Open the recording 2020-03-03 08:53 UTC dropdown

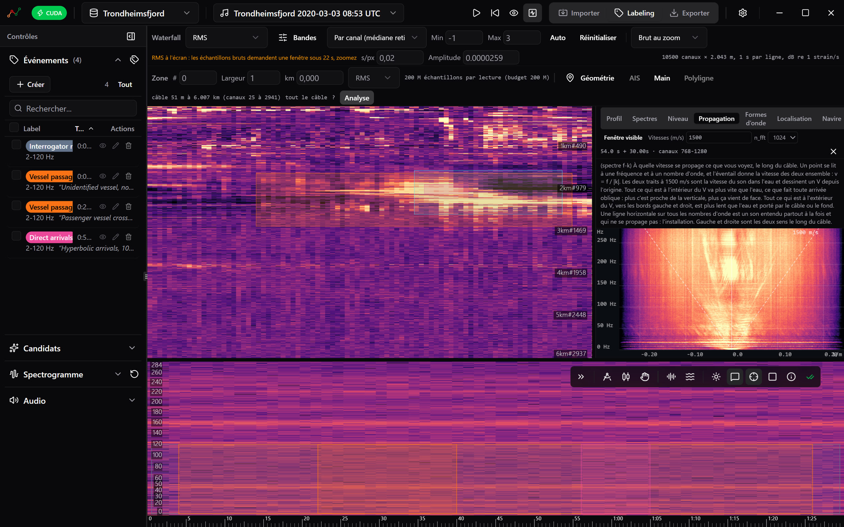coord(308,13)
